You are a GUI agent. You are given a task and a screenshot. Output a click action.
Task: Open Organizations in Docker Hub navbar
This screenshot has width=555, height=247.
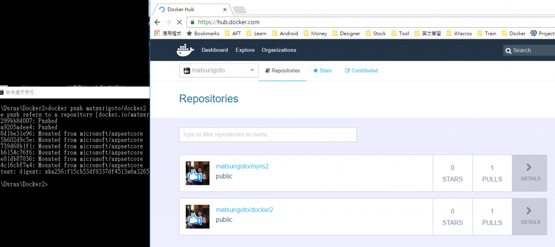[279, 50]
